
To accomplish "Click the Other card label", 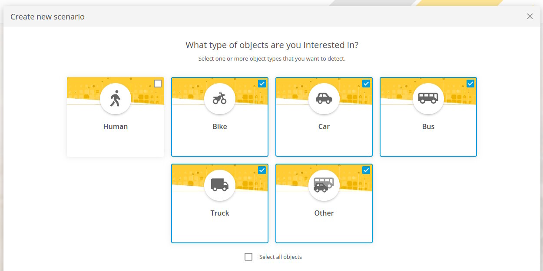I will point(324,213).
